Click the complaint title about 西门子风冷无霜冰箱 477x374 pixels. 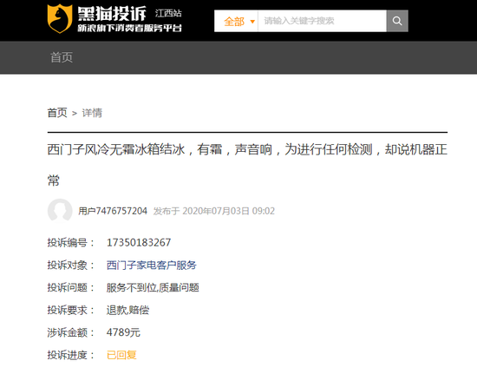tap(247, 165)
